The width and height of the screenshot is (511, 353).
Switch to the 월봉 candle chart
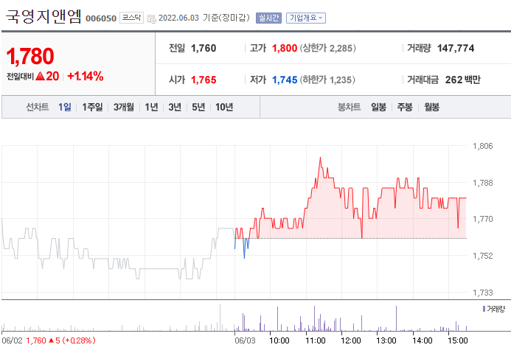(431, 107)
